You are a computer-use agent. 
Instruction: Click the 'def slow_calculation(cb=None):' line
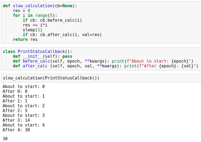pos(40,6)
